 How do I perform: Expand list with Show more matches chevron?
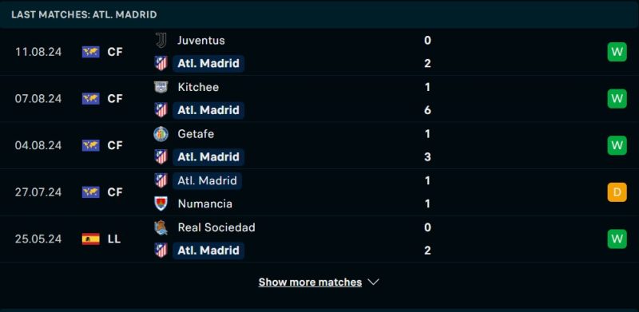pyautogui.click(x=373, y=282)
